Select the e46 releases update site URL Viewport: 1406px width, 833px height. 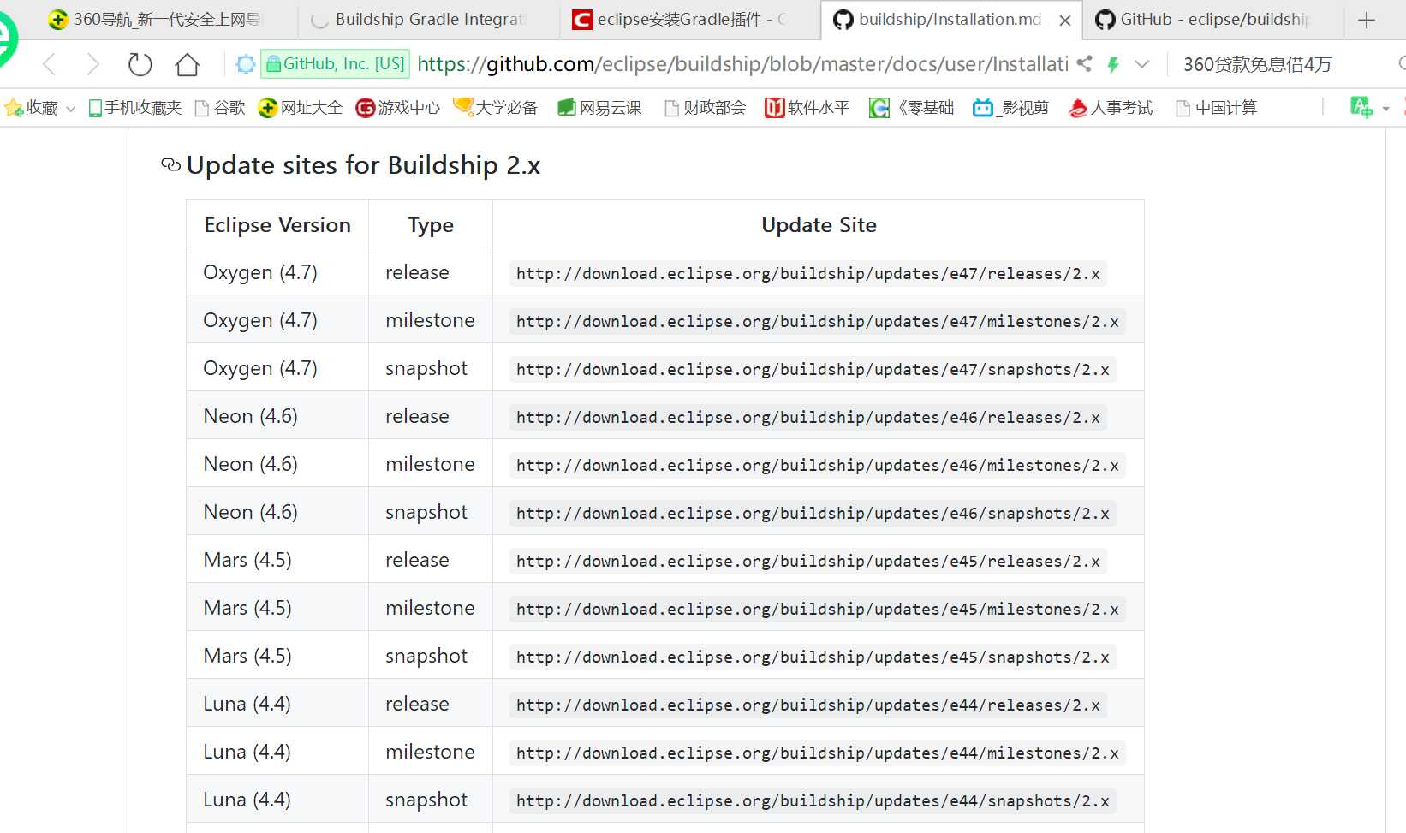pyautogui.click(x=807, y=418)
